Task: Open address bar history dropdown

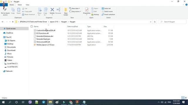Action: [151, 22]
